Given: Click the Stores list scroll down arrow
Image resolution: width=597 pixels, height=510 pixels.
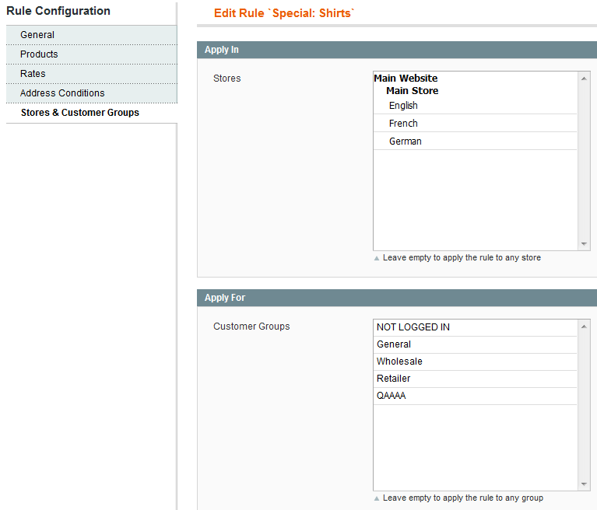Looking at the screenshot, I should [585, 244].
